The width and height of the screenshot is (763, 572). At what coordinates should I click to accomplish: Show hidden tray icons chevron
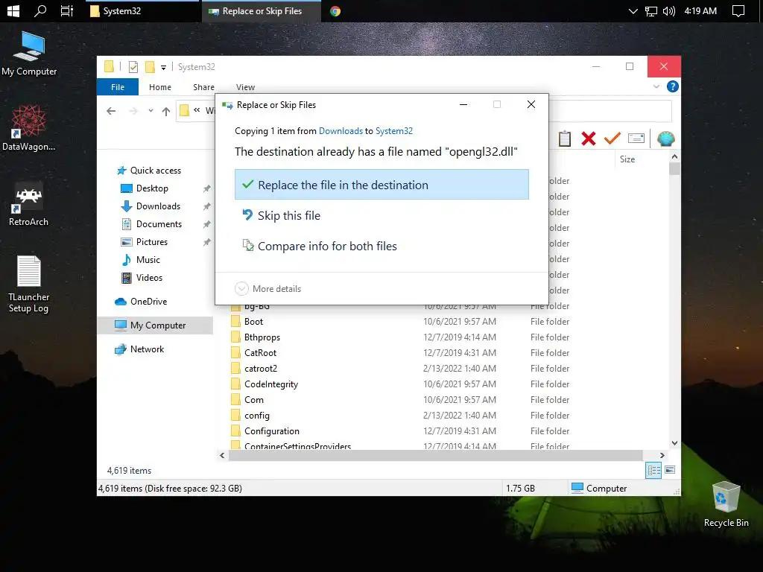633,10
